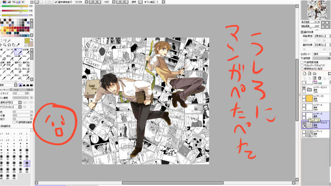Screen dimensions: 331x186
Task: Select the first (highlighted) brush edge shape
Action: click(20, 85)
